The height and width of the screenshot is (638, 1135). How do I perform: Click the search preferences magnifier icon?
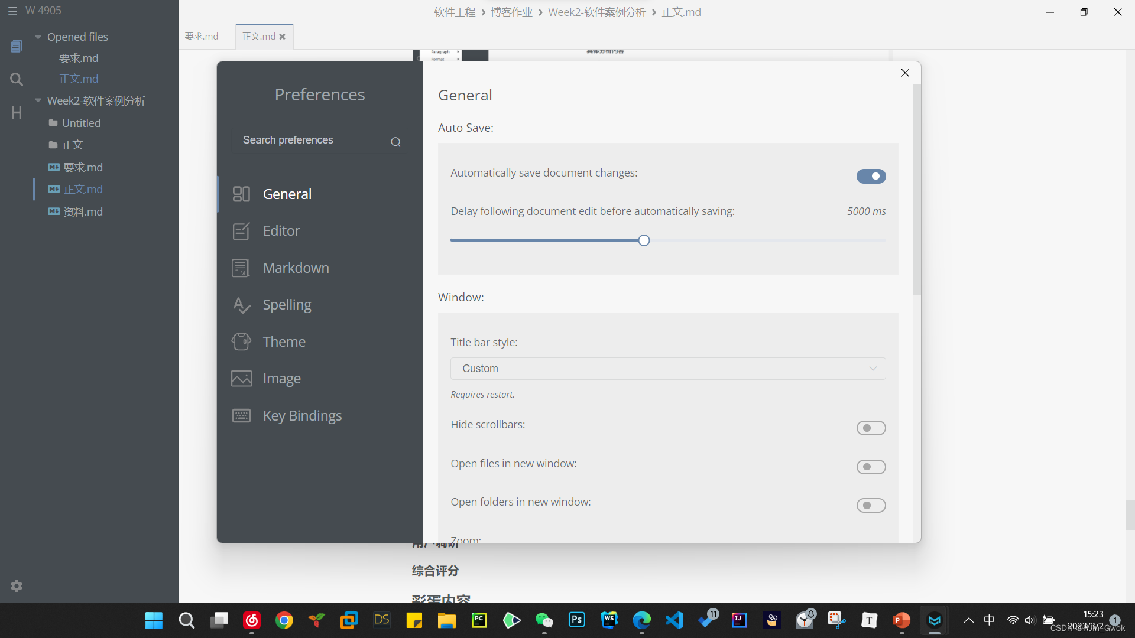[395, 142]
